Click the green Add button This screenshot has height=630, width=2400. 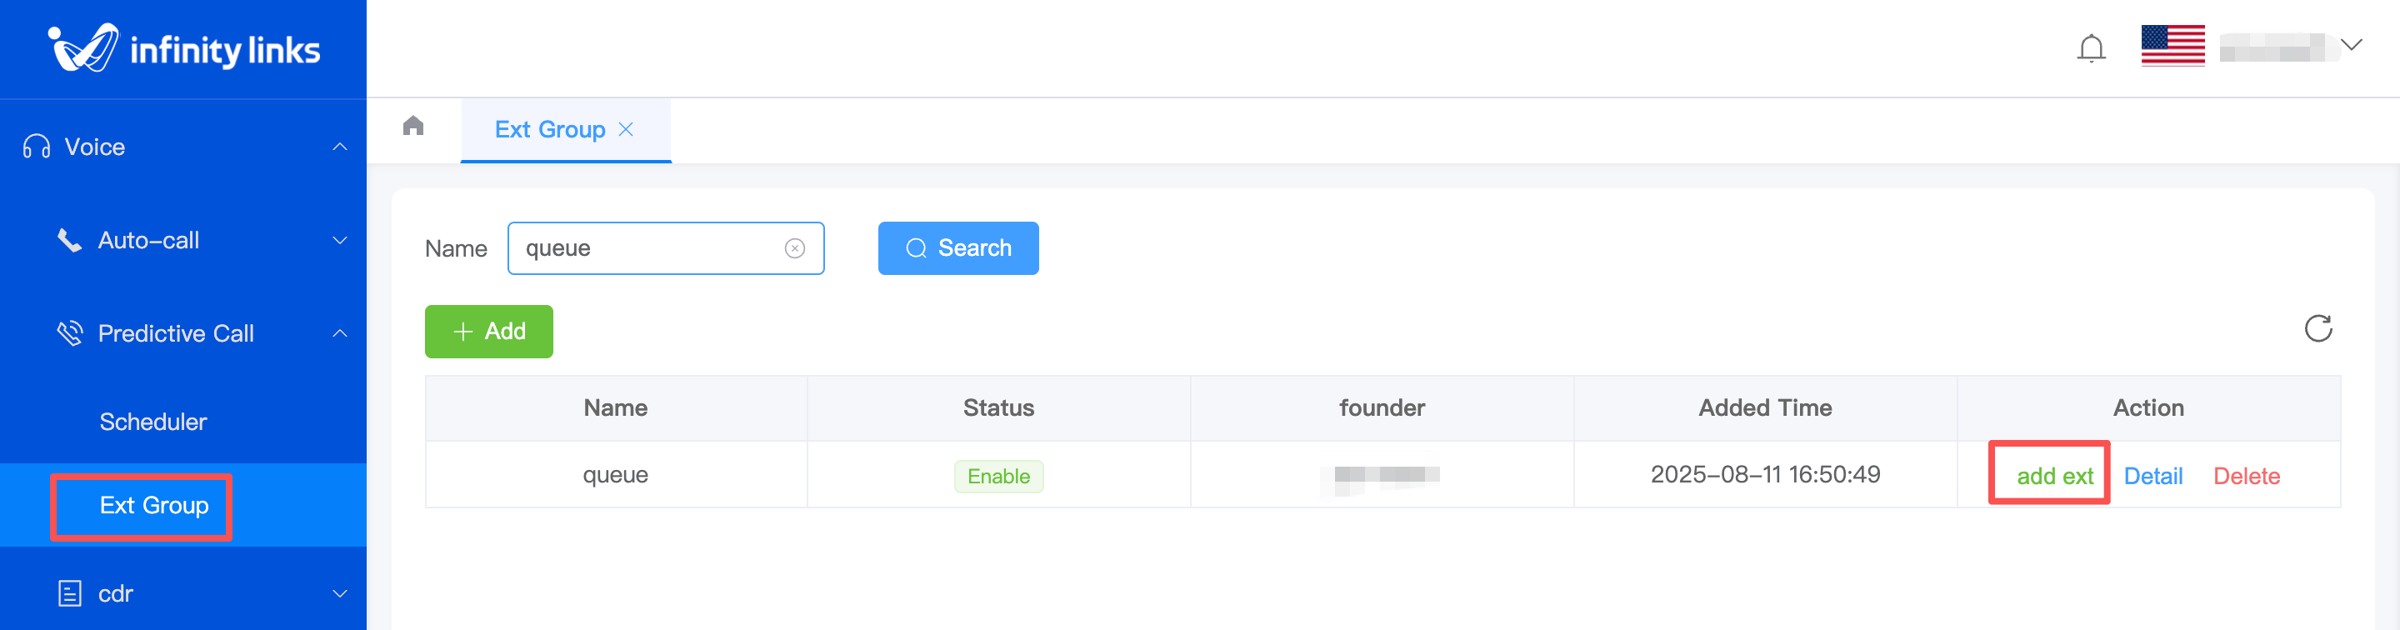tap(488, 332)
